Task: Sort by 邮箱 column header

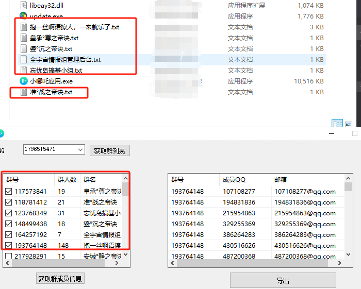Action: click(281, 180)
